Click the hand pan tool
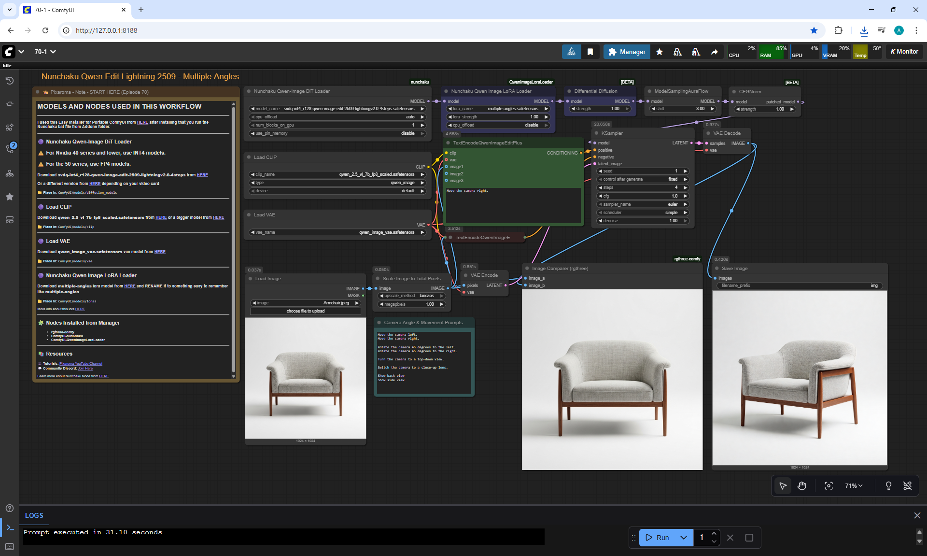Viewport: 927px width, 556px height. 802,485
